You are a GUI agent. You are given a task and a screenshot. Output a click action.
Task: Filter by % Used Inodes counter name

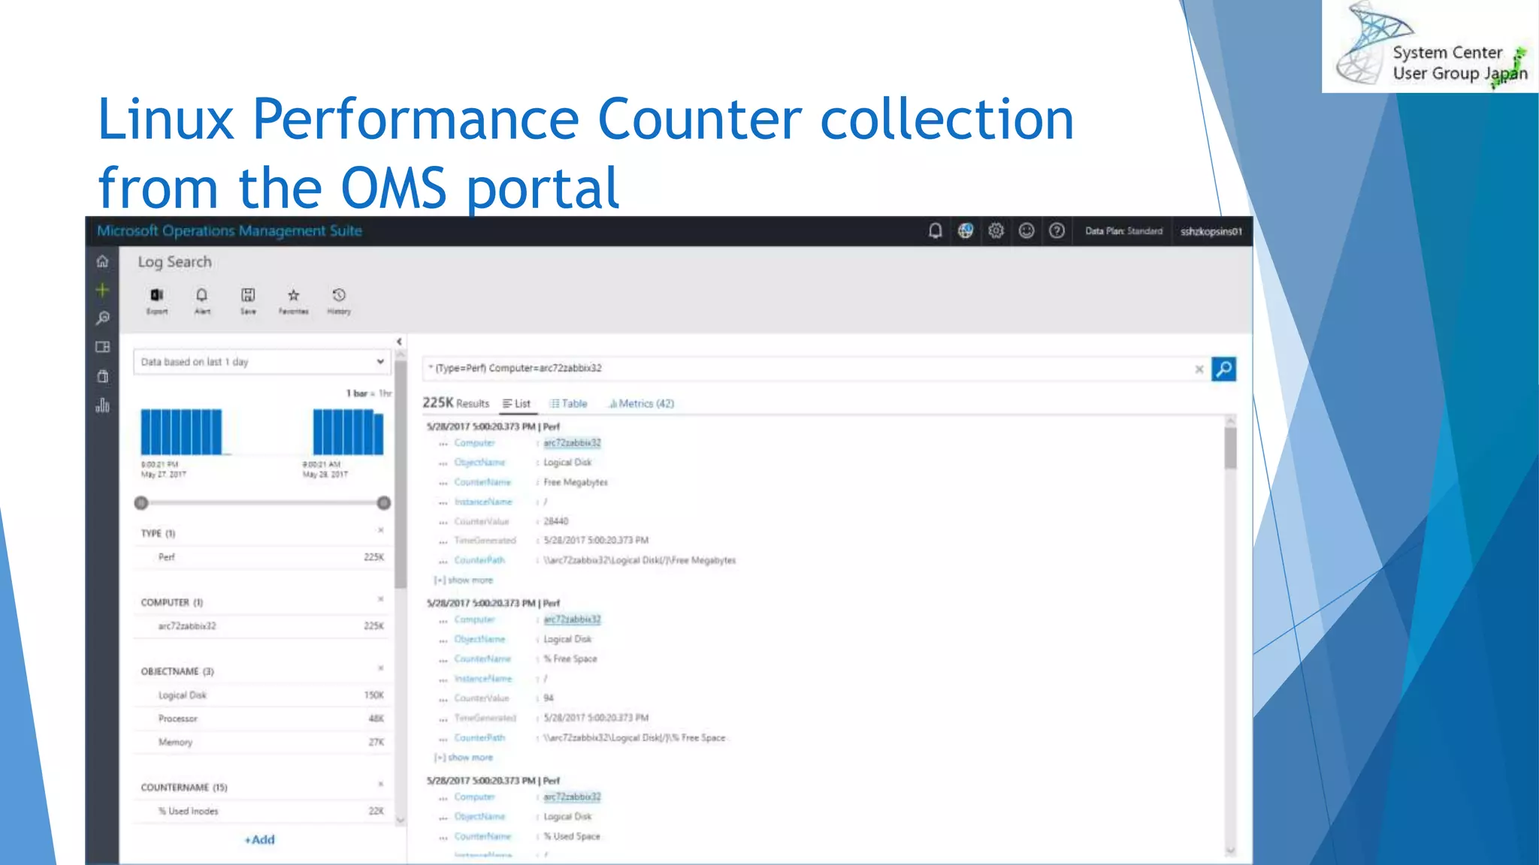(262, 811)
